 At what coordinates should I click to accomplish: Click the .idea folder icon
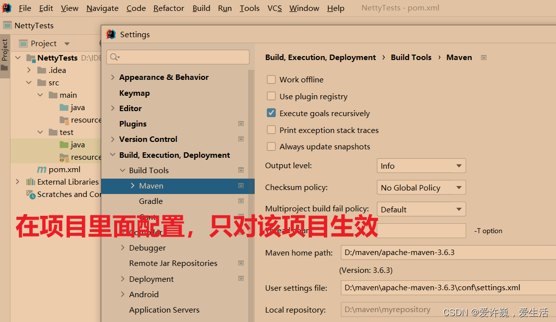[42, 70]
